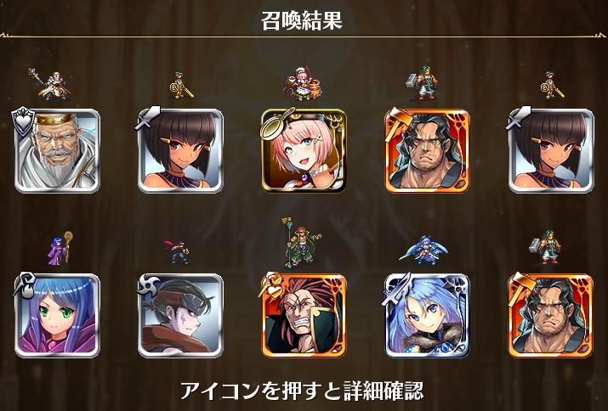Click the heart shield class icon

tap(23, 122)
